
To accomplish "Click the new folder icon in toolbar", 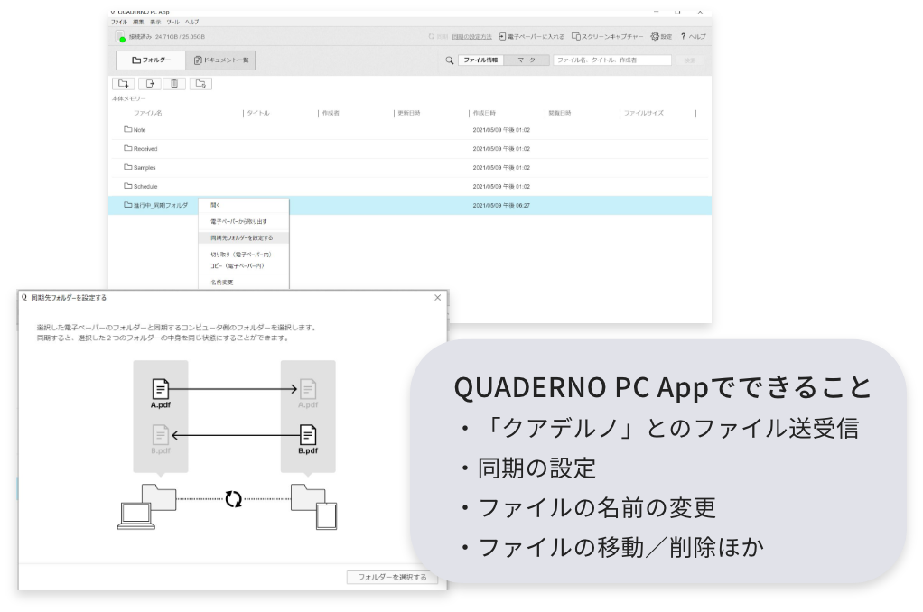I will click(x=124, y=84).
